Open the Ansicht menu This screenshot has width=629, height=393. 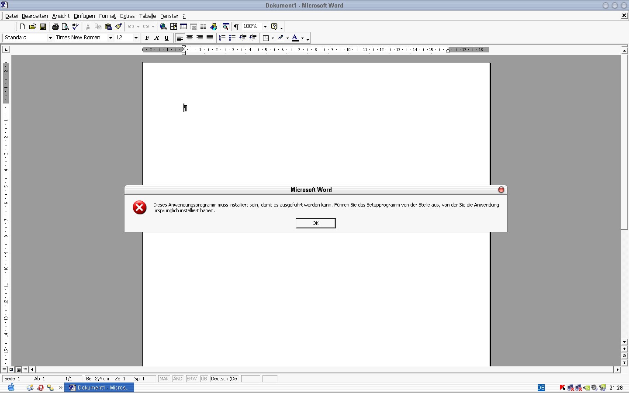pos(61,16)
